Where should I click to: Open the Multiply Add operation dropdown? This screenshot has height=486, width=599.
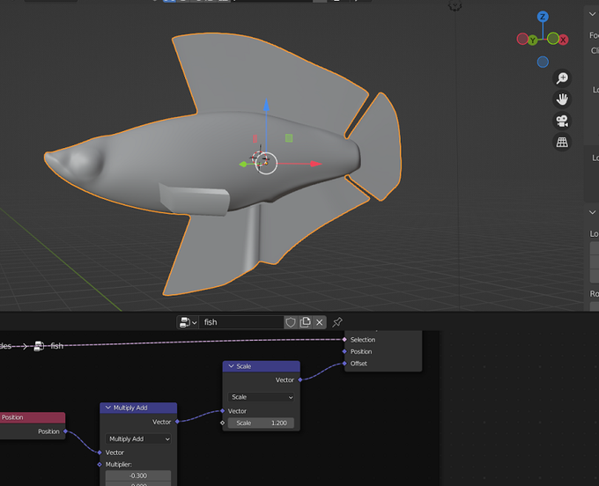pyautogui.click(x=138, y=439)
